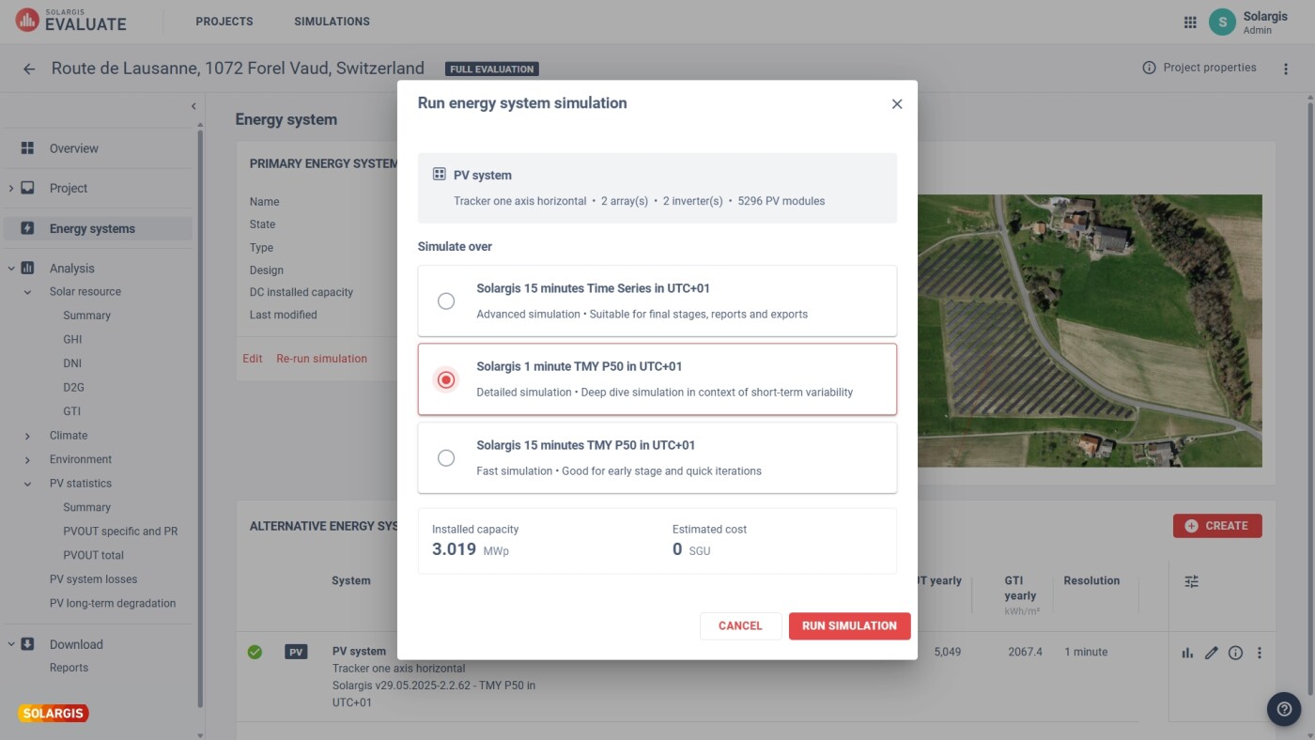Click the green check status icon
This screenshot has height=740, width=1315.
255,652
